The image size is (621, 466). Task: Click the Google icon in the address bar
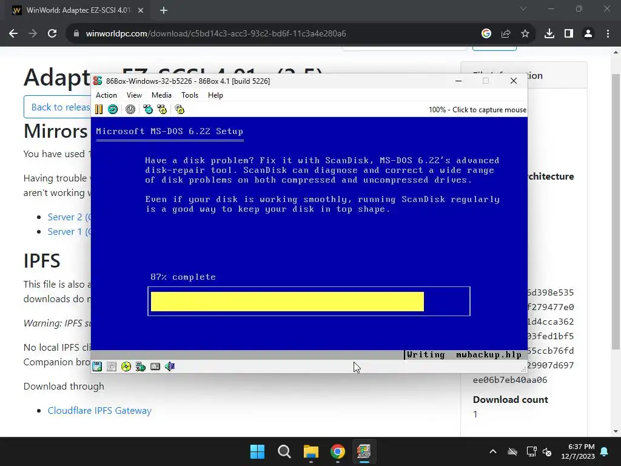click(x=486, y=34)
